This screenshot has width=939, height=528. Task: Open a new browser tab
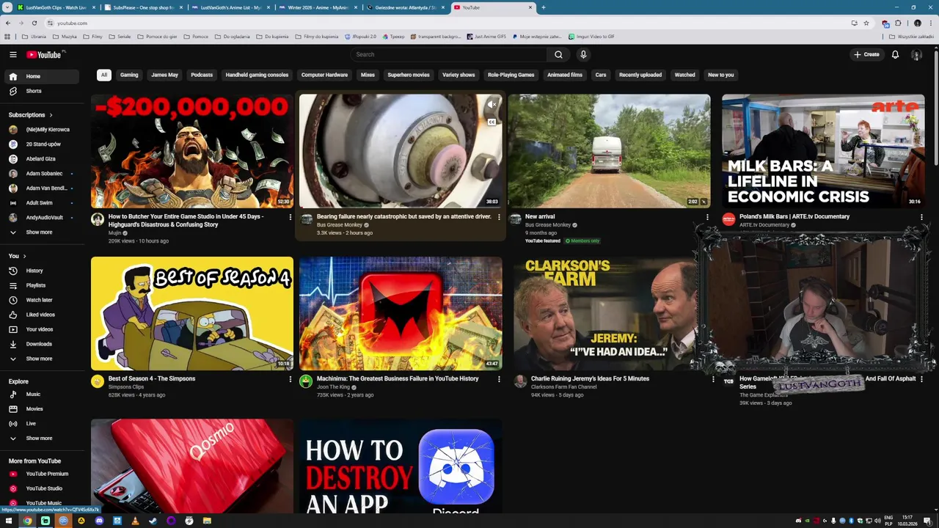point(543,7)
